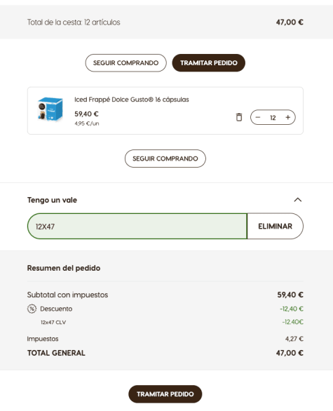The width and height of the screenshot is (333, 411).
Task: Decrease quantity with the minus button
Action: [258, 117]
